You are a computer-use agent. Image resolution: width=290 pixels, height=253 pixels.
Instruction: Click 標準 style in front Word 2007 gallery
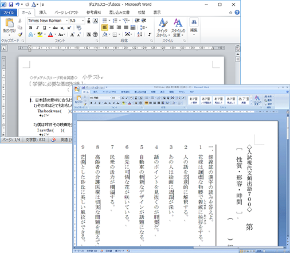[194, 100]
